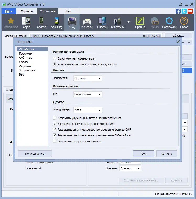196x199 pixels.
Task: Open the main menu blue list button
Action: point(9,11)
